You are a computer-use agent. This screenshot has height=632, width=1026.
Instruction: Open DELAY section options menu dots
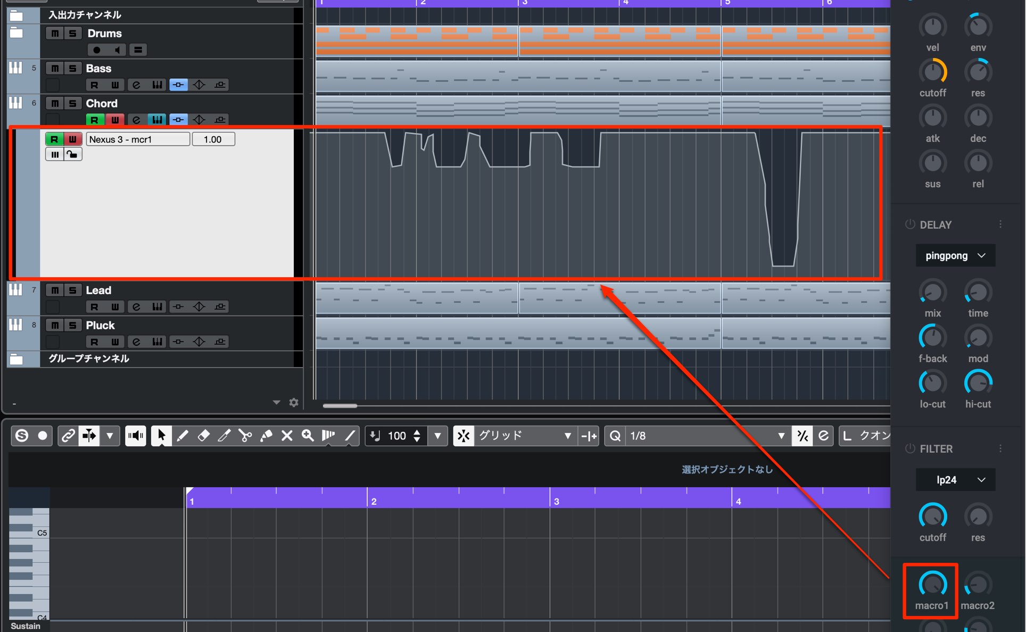coord(1000,224)
